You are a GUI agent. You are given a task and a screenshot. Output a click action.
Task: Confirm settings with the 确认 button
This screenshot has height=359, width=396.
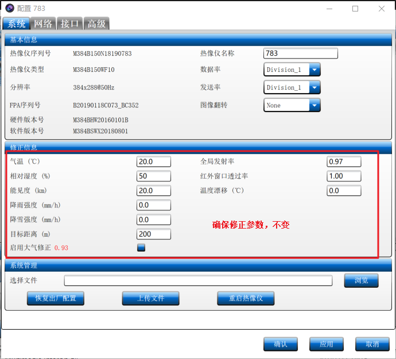[x=280, y=344]
